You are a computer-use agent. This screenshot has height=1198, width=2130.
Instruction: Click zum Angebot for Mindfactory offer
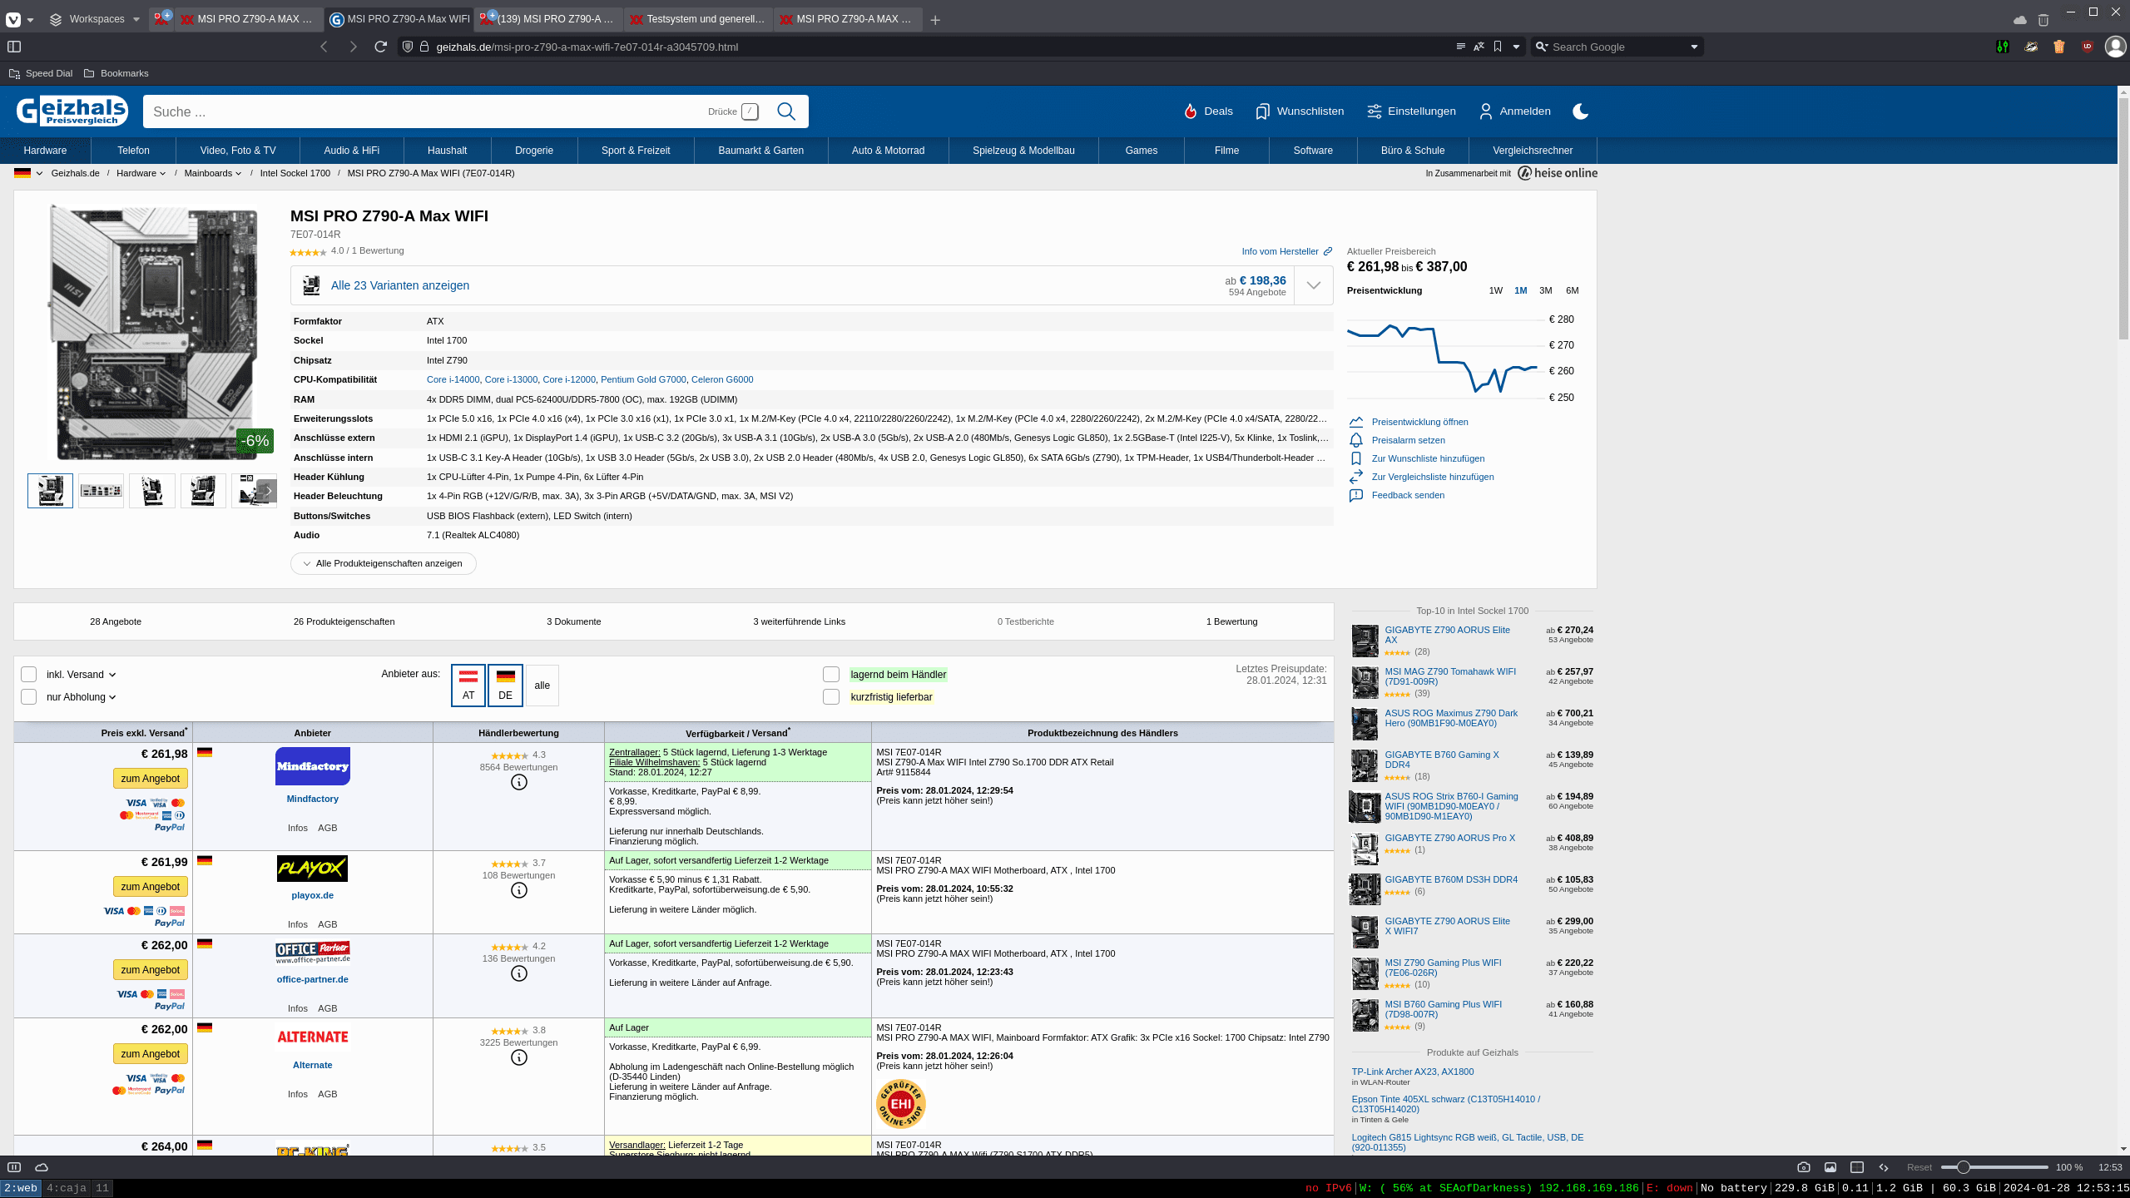pyautogui.click(x=151, y=779)
